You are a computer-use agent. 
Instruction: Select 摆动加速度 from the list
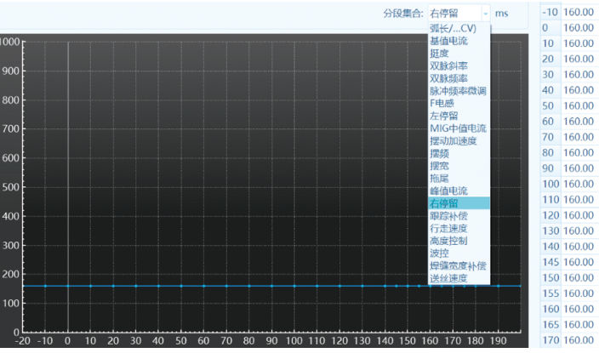tap(452, 141)
